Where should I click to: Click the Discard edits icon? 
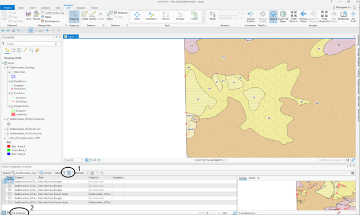(36, 16)
